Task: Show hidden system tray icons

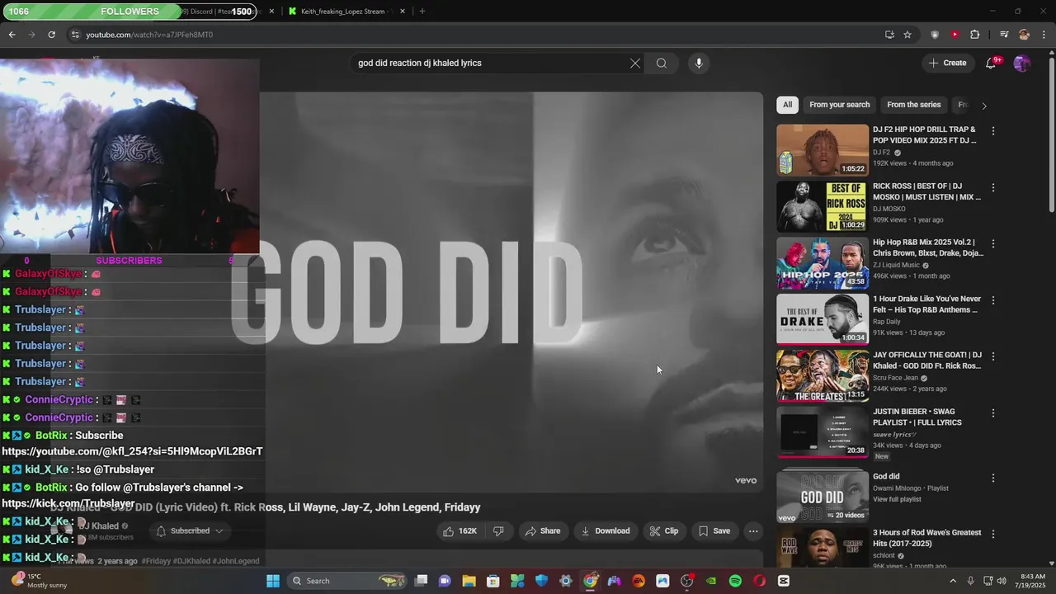Action: click(953, 581)
